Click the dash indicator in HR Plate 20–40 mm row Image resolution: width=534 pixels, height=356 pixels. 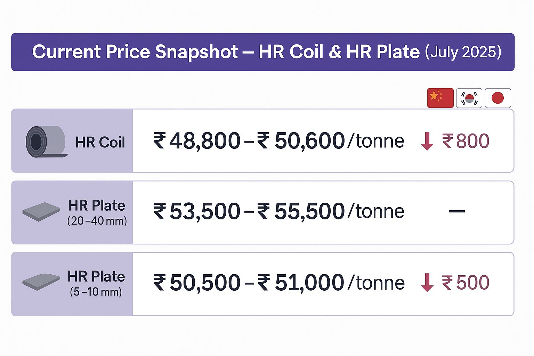click(x=456, y=211)
